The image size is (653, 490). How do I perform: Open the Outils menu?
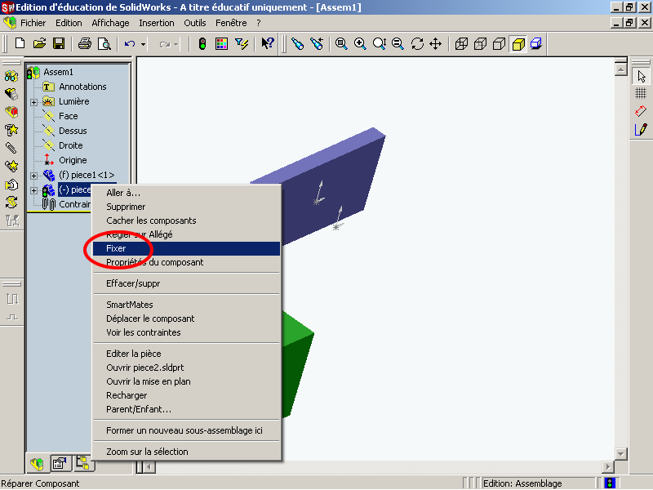pos(195,23)
